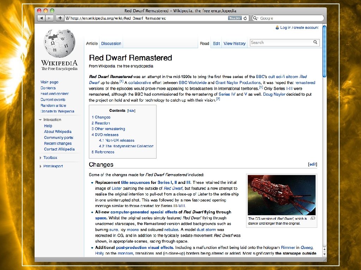Screen dimensions: 361x270
Task: Open post-production visual effects link
Action: pos(144,247)
